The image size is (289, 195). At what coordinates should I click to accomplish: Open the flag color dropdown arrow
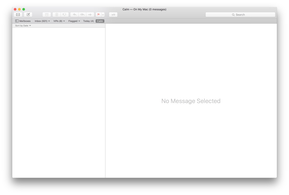pos(103,14)
